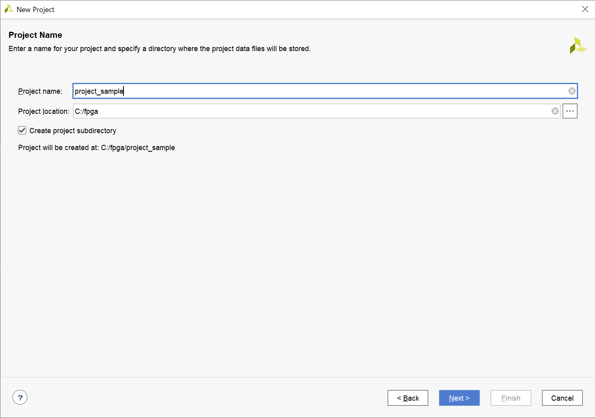Click the 'Enter a name for your project' description
The image size is (595, 418).
(x=159, y=49)
